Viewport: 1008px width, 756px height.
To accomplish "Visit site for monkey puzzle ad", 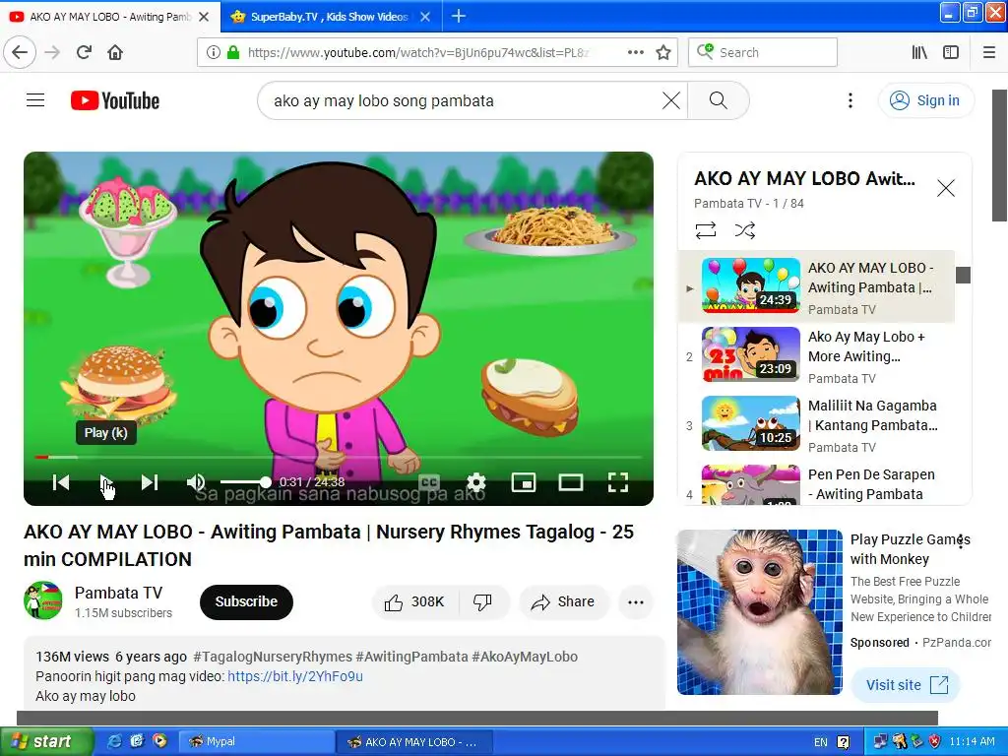I will [906, 685].
